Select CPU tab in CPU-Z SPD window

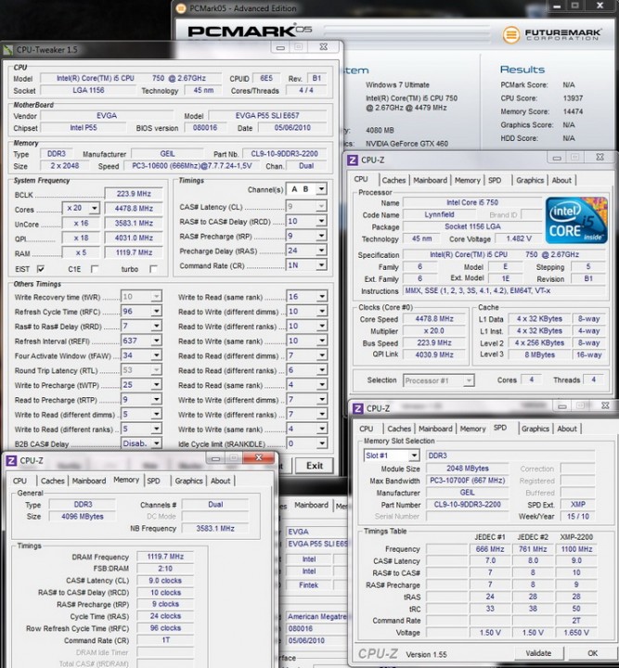[x=366, y=429]
